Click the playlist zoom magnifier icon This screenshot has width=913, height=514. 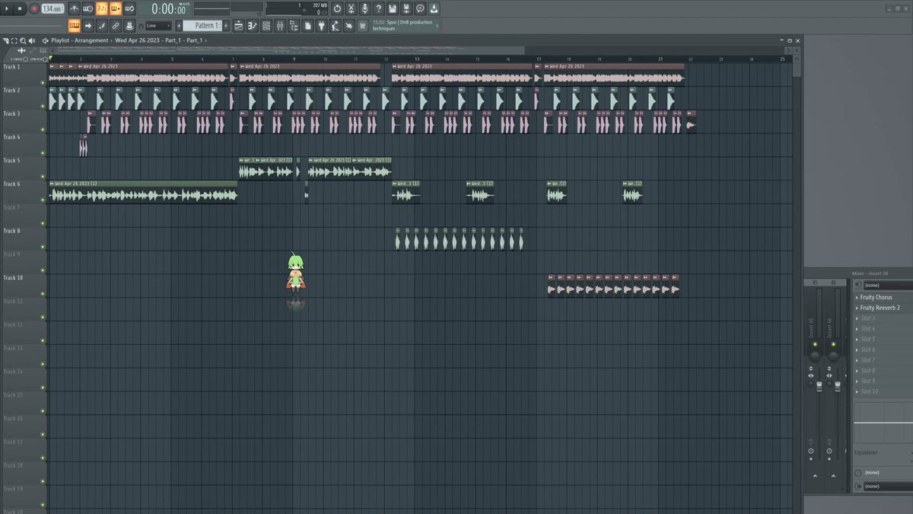23,40
